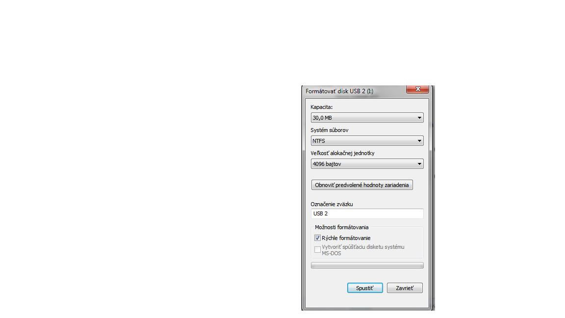Dismiss dialog using the Zavrieť button
Image resolution: width=565 pixels, height=318 pixels.
(x=405, y=288)
